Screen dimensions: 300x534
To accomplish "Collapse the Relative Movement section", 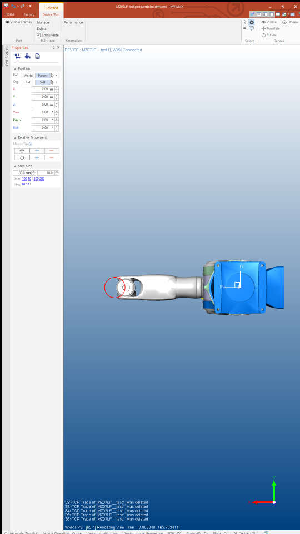I will click(15, 137).
